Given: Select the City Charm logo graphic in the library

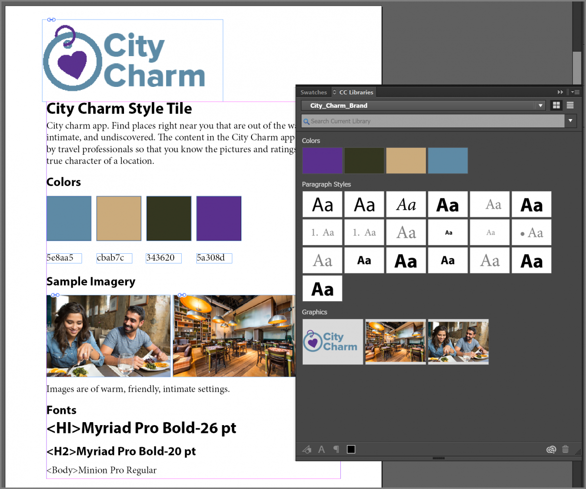Looking at the screenshot, I should pos(333,342).
